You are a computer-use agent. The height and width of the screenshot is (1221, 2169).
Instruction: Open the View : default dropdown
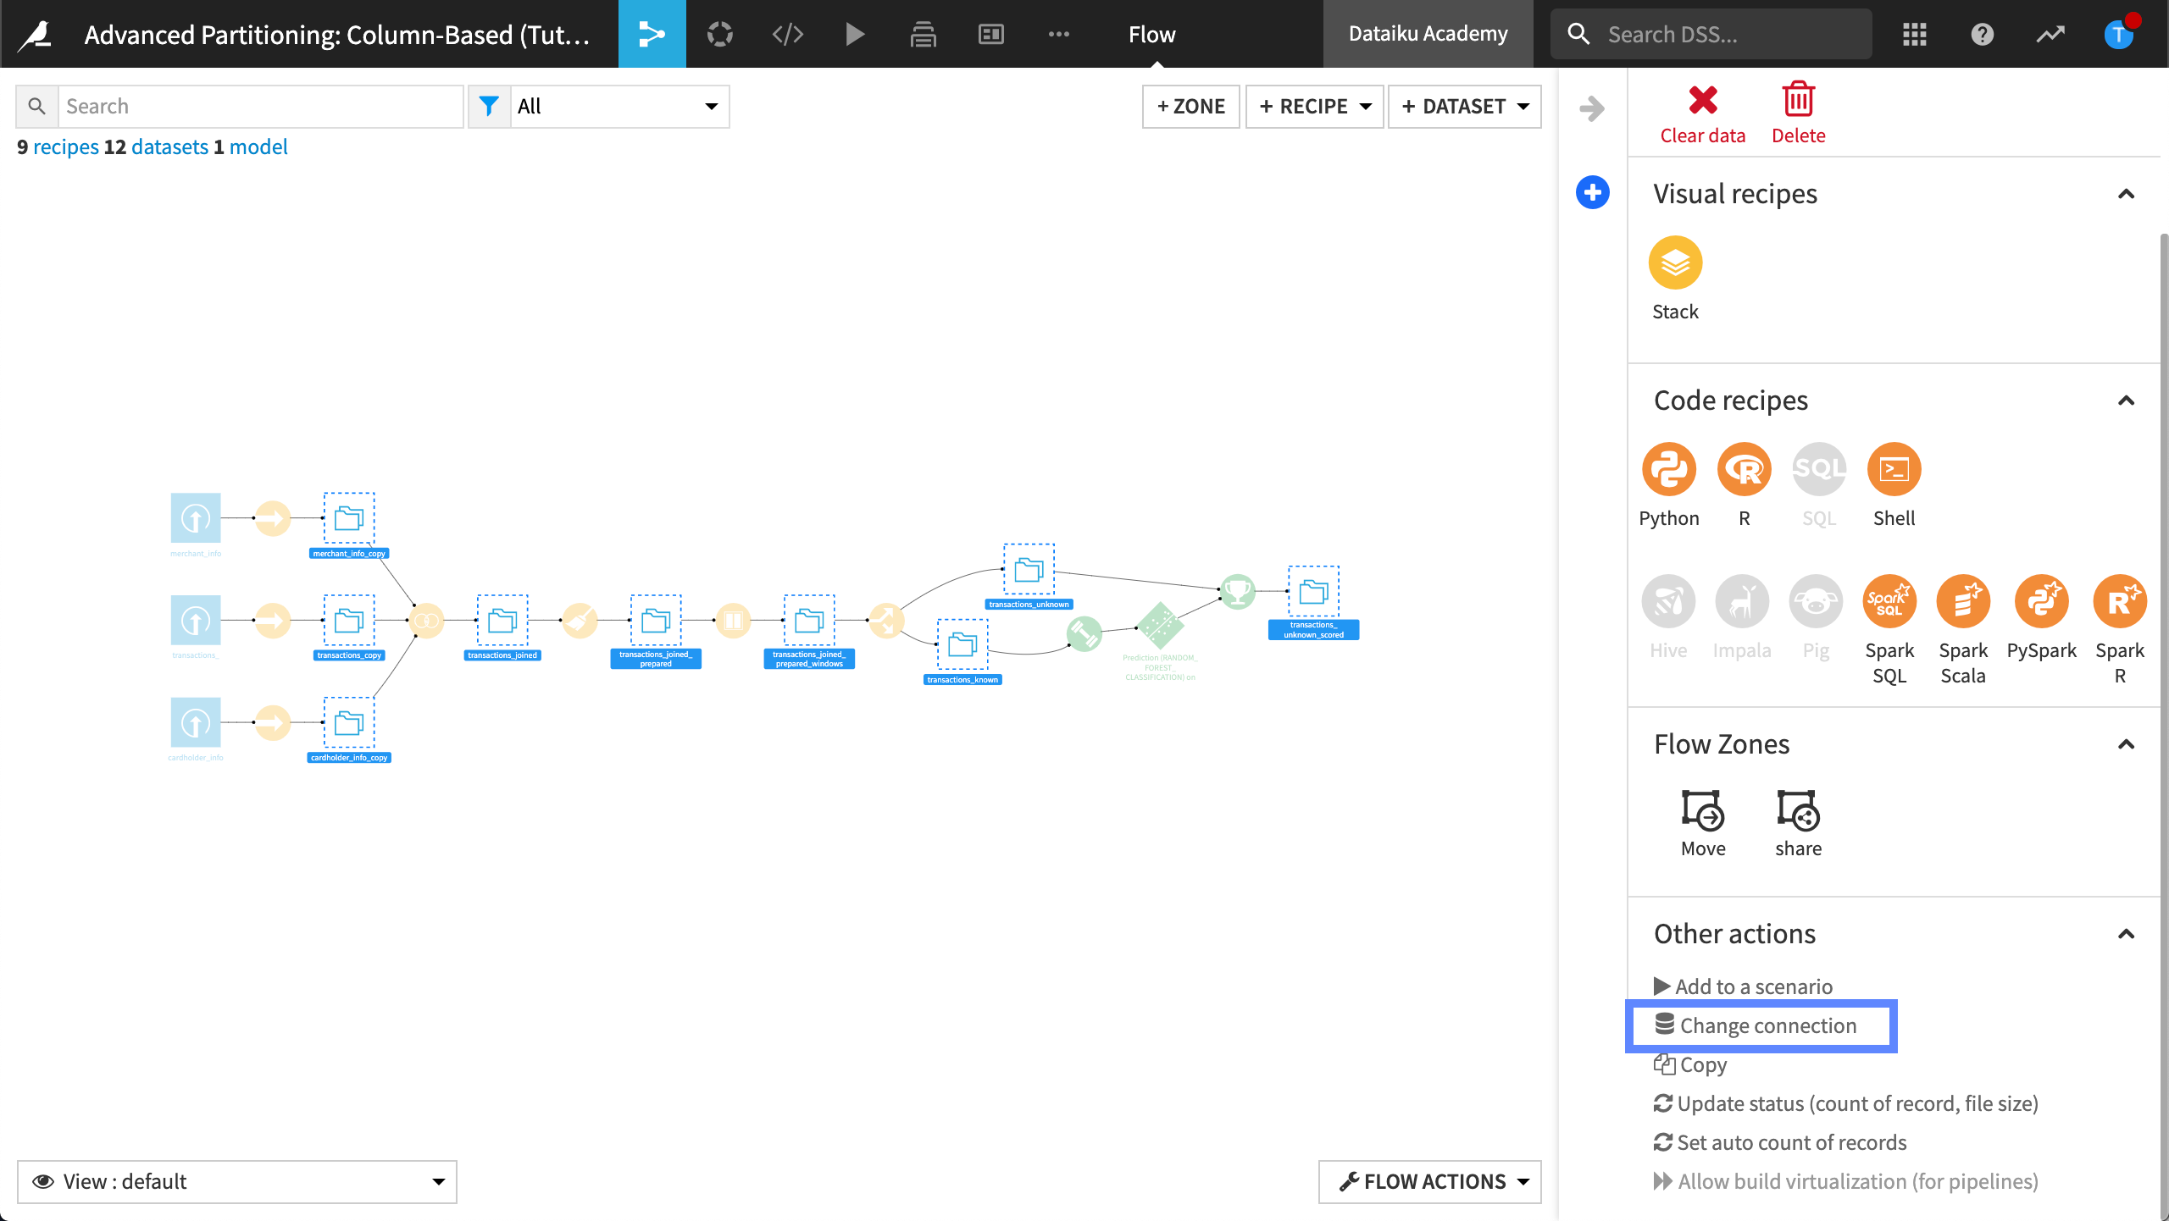pyautogui.click(x=237, y=1181)
